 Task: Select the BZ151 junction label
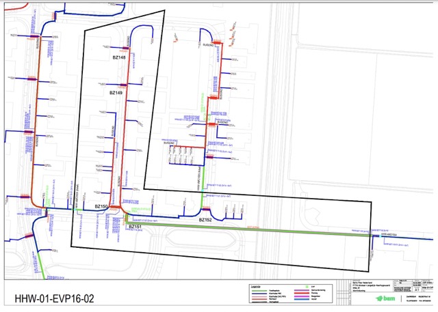pos(136,227)
